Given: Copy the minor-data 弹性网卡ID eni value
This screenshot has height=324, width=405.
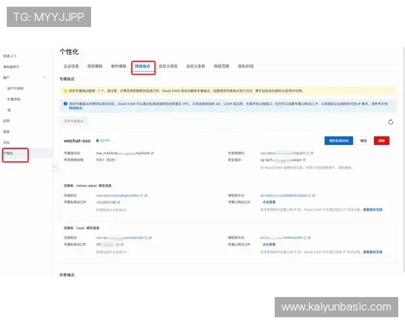Looking at the screenshot, I should pos(314,196).
